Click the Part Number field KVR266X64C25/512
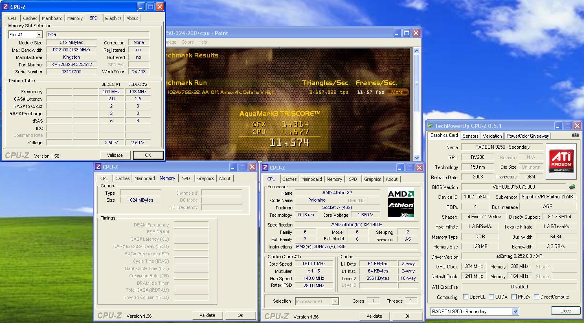The height and width of the screenshot is (323, 584). (x=72, y=64)
